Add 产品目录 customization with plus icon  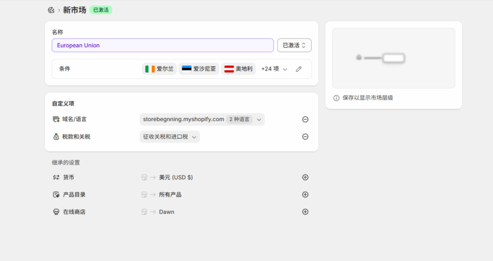(x=305, y=195)
